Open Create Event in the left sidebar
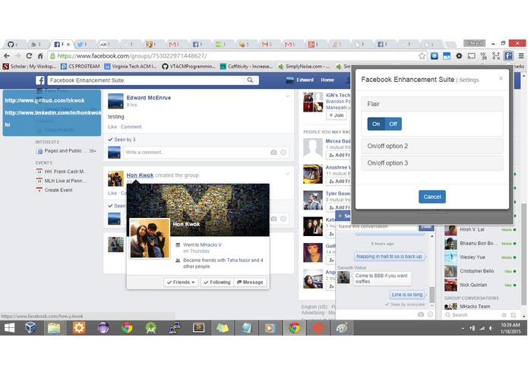Image resolution: width=528 pixels, height=375 pixels. tap(58, 190)
